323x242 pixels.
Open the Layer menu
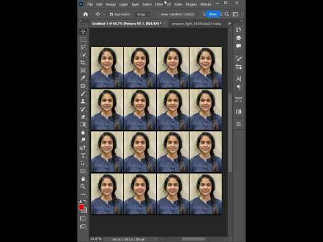[123, 4]
